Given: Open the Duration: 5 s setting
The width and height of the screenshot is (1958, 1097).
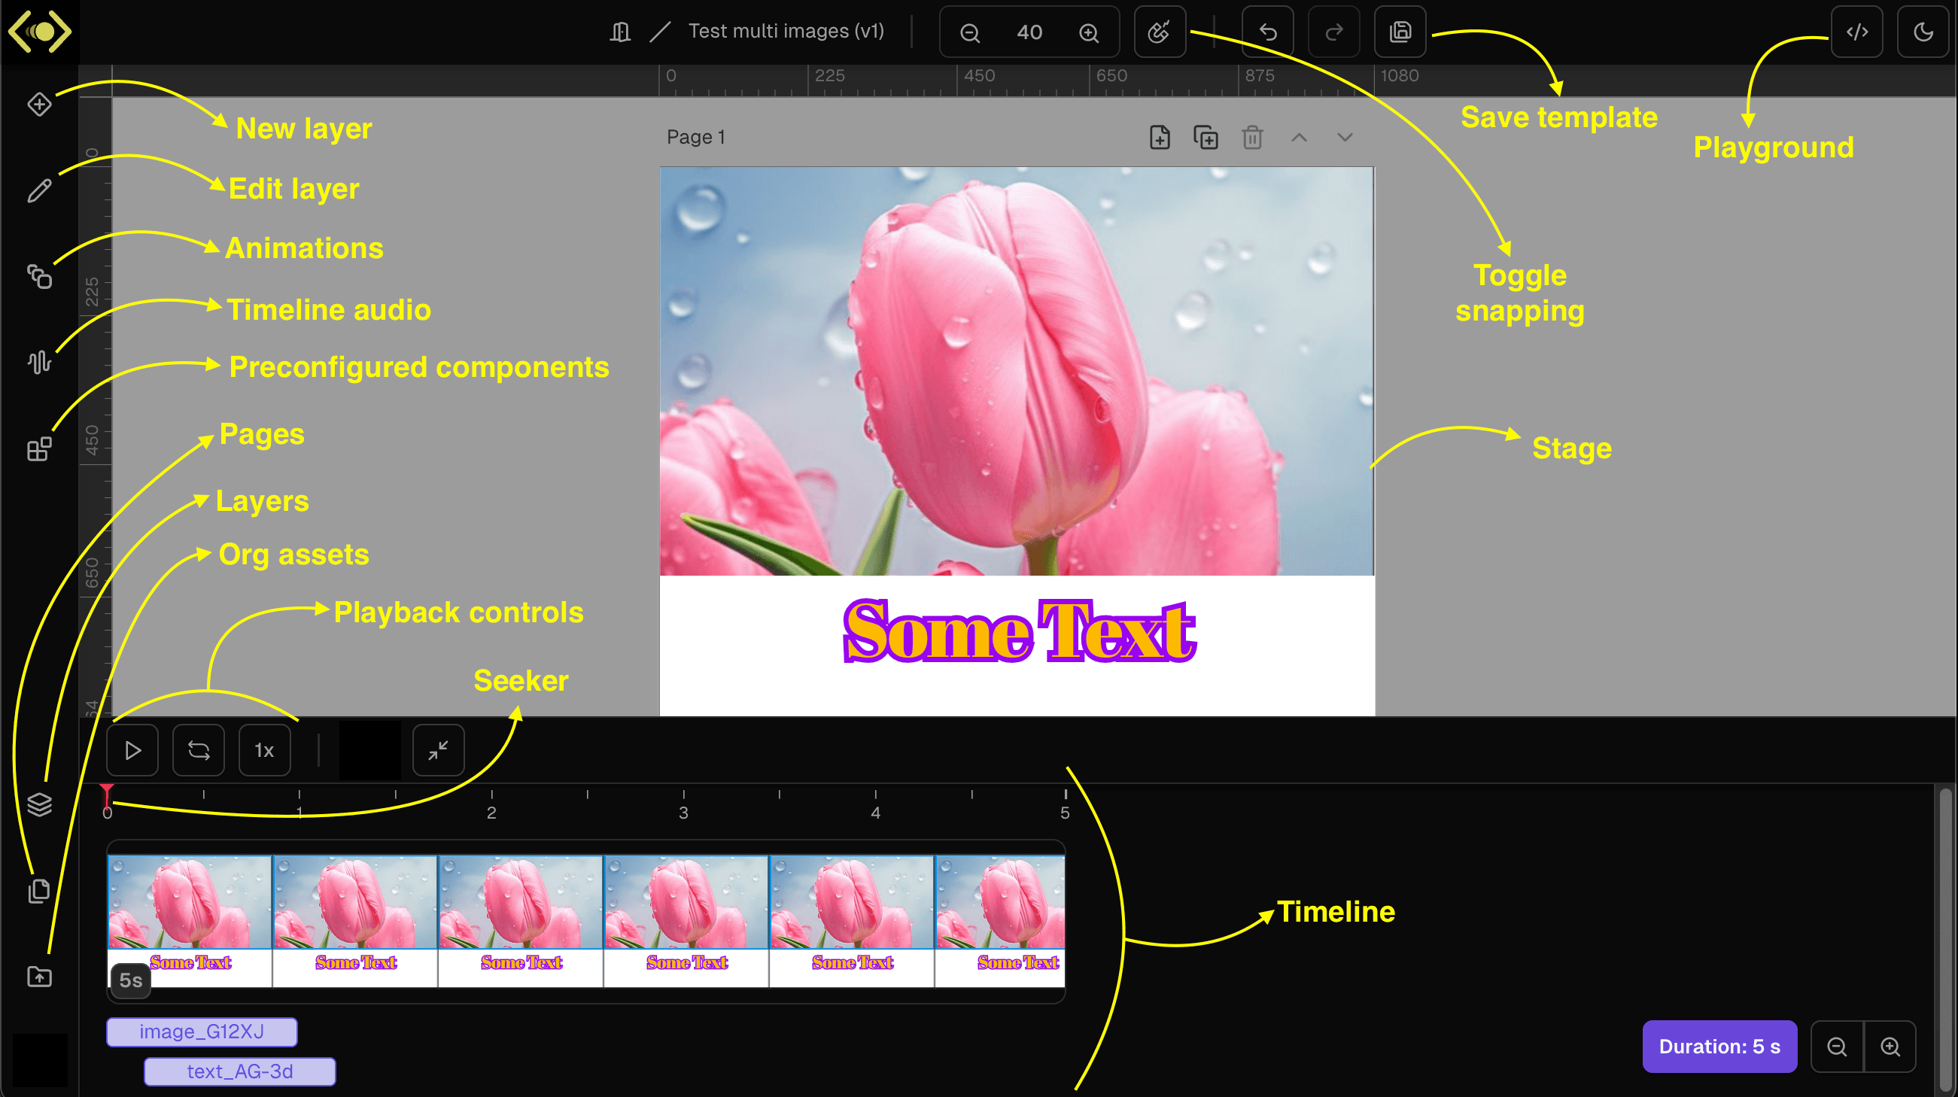Looking at the screenshot, I should [x=1720, y=1046].
